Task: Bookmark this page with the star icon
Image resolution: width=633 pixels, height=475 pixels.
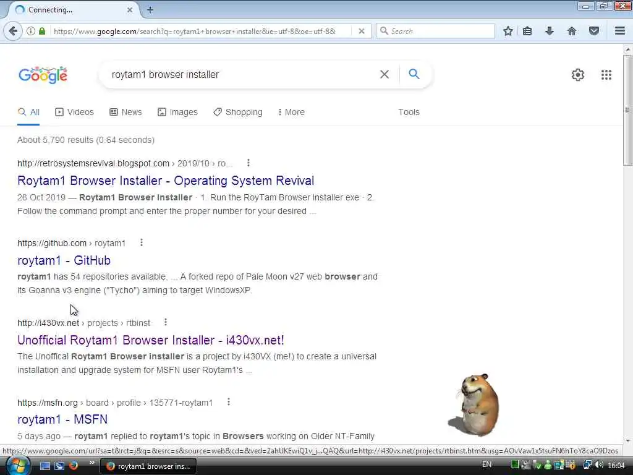Action: [x=508, y=31]
